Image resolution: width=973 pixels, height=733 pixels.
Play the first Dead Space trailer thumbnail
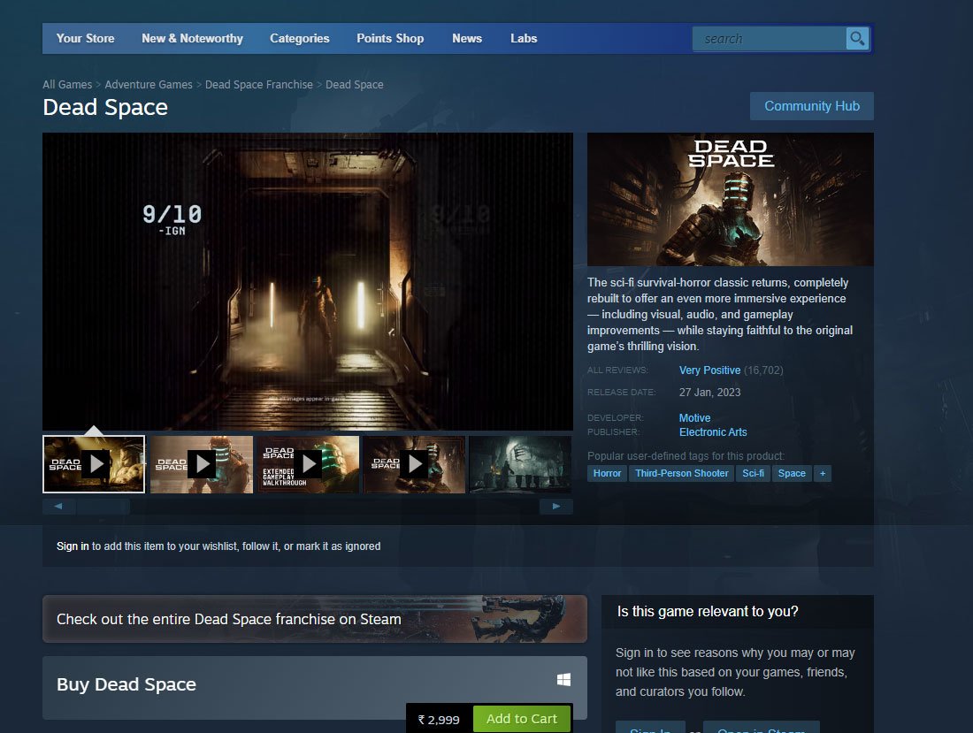pos(94,463)
